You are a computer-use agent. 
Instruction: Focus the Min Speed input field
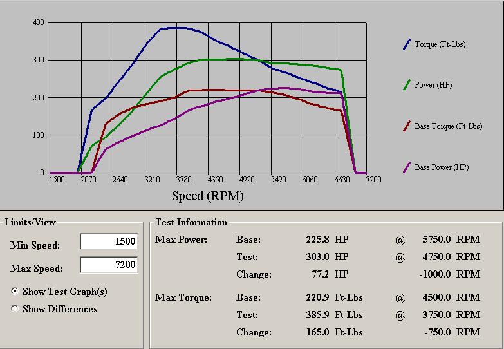(109, 241)
